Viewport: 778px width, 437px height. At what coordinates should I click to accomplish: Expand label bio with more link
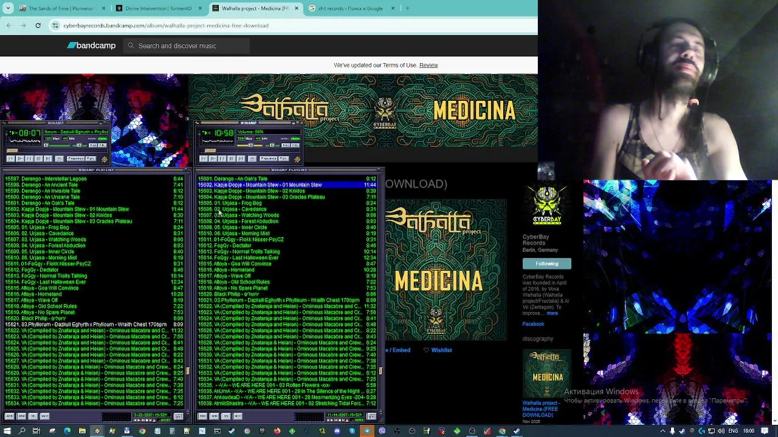[x=552, y=313]
